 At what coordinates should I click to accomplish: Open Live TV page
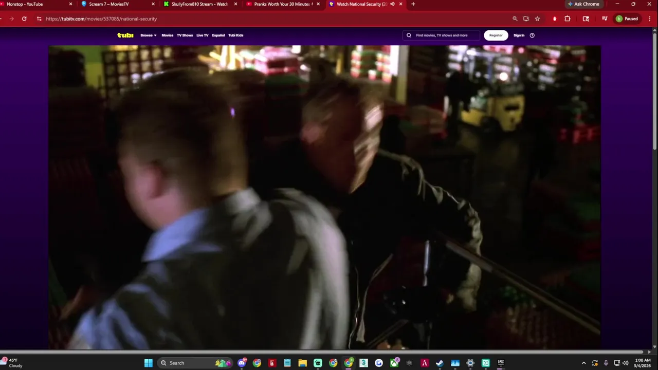[203, 35]
